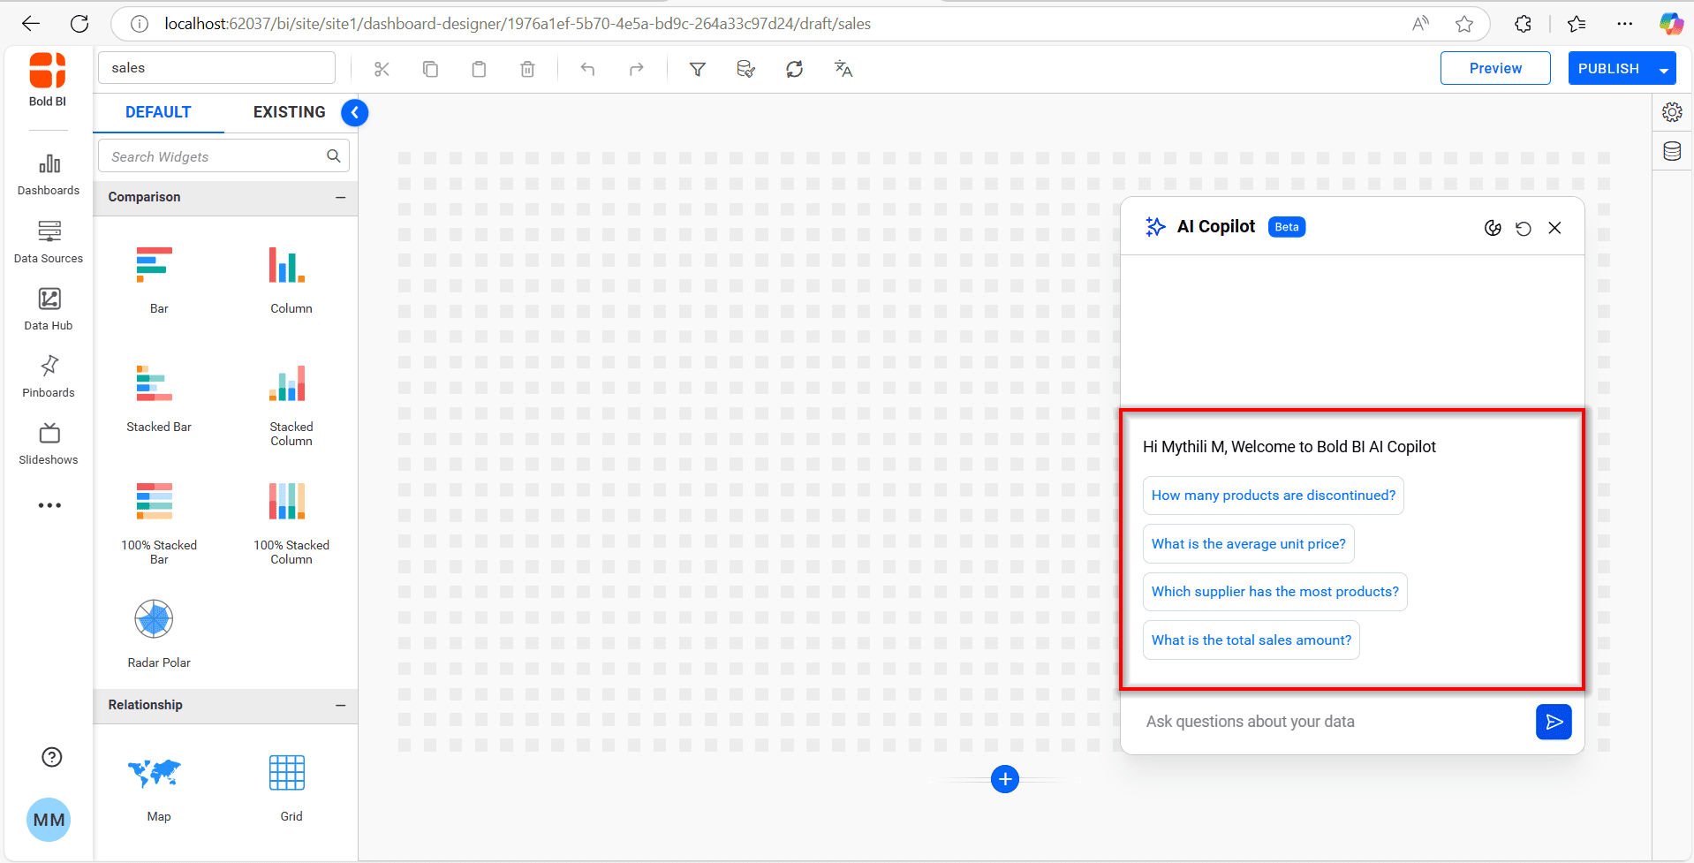The height and width of the screenshot is (863, 1694).
Task: Ask "What is the average unit price?"
Action: (x=1247, y=544)
